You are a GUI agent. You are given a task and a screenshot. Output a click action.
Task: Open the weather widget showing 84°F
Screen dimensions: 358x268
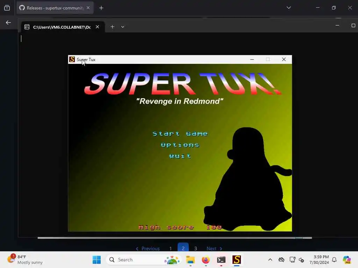(x=25, y=260)
